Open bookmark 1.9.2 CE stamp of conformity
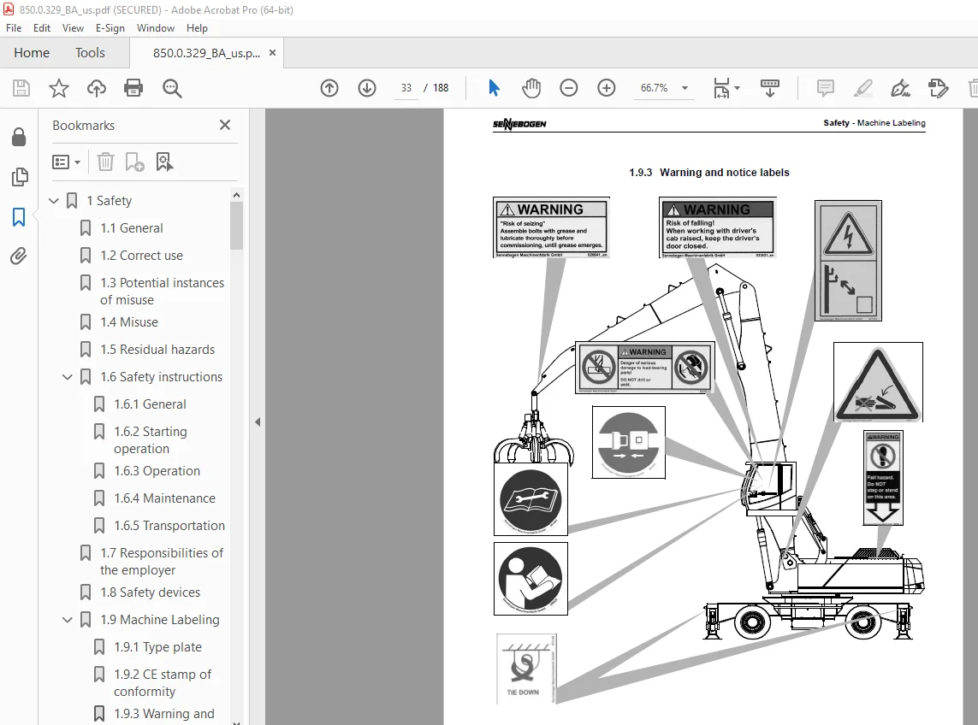The height and width of the screenshot is (725, 978). pyautogui.click(x=163, y=682)
